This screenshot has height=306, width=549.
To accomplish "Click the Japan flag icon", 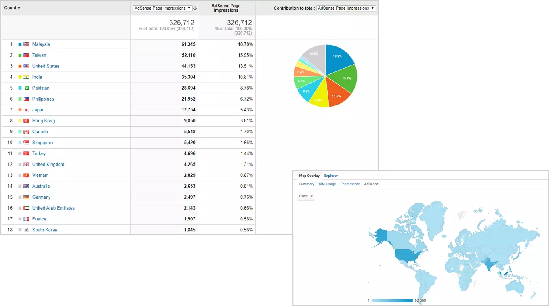I will tap(26, 110).
